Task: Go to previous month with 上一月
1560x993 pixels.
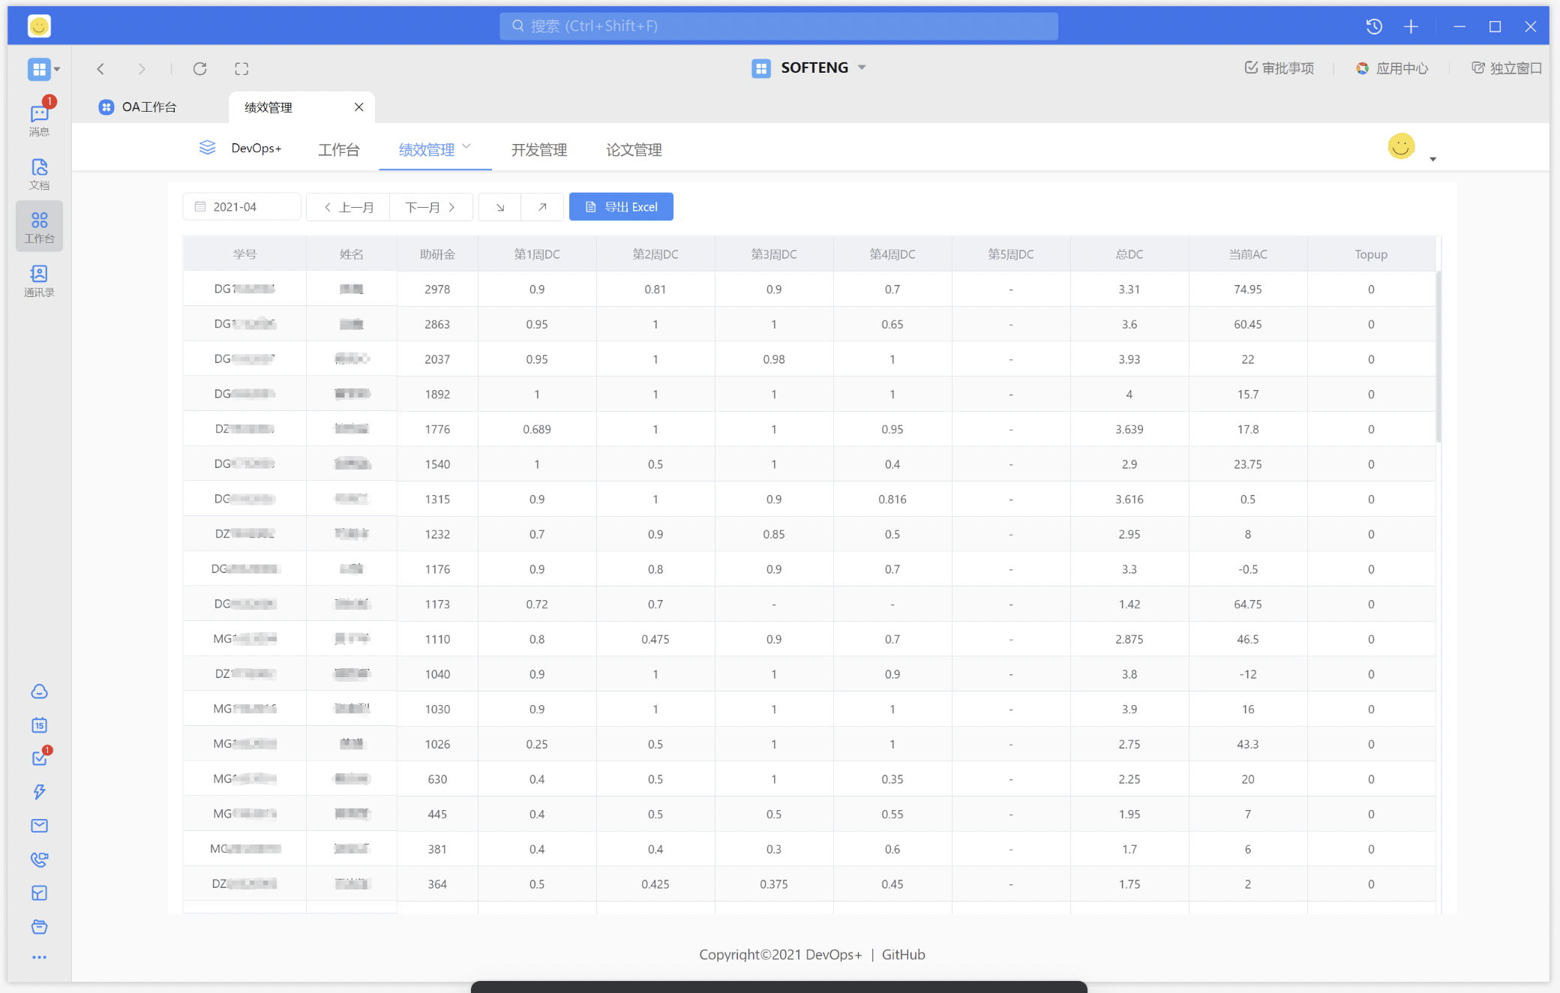Action: 348,207
